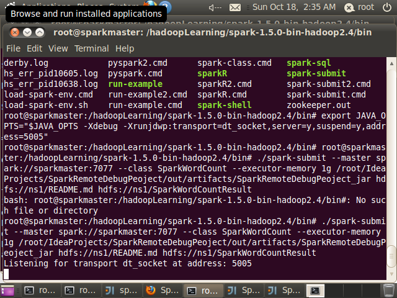397x298 pixels.
Task: Open the View menu in the terminal
Action: (58, 48)
